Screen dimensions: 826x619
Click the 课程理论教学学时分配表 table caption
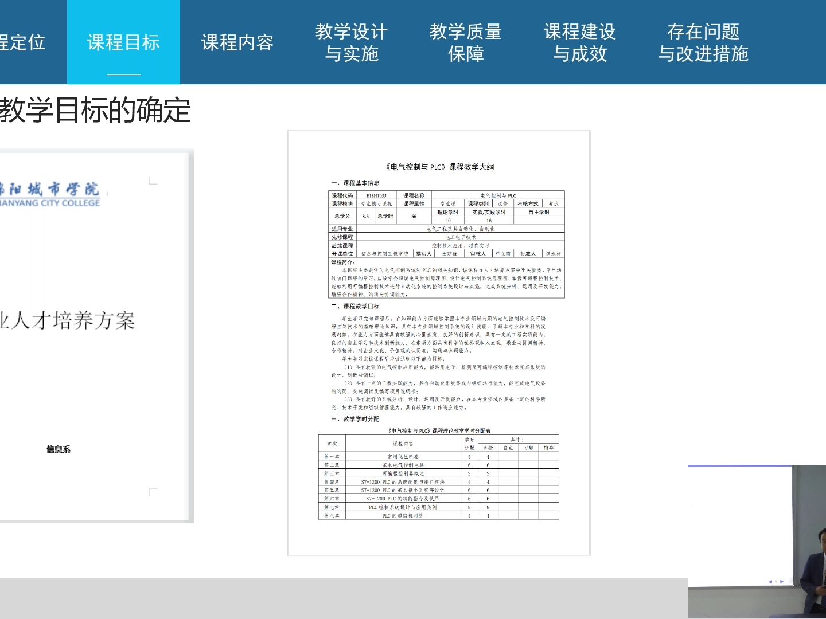coord(439,430)
